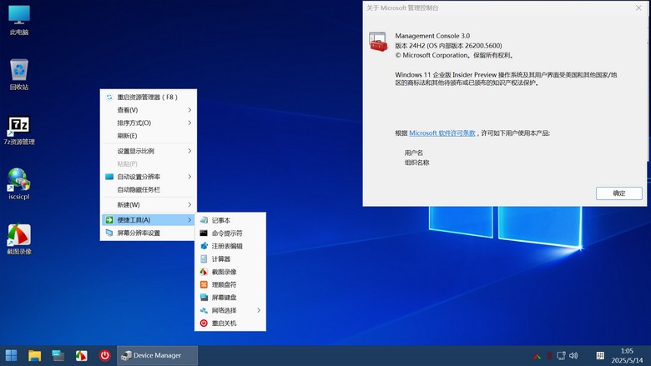Click the 截图录像 icon in submenu

[204, 272]
